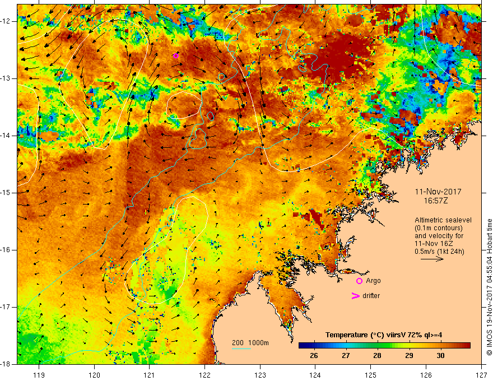
Task: Click the '200 1000m' depth legend label
Action: (x=250, y=343)
